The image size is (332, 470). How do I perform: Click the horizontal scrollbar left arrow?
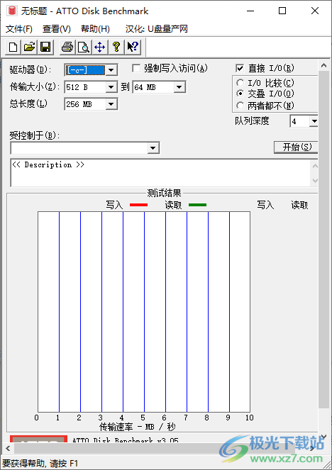pos(8,449)
